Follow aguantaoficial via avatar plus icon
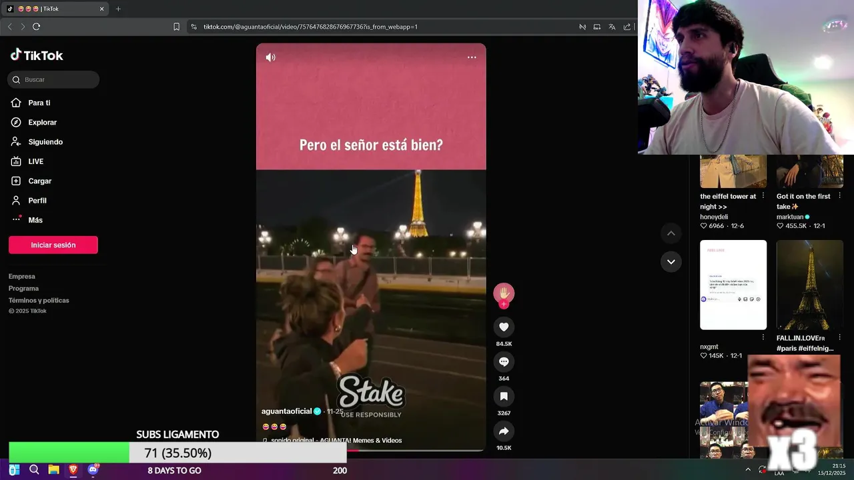 click(504, 305)
